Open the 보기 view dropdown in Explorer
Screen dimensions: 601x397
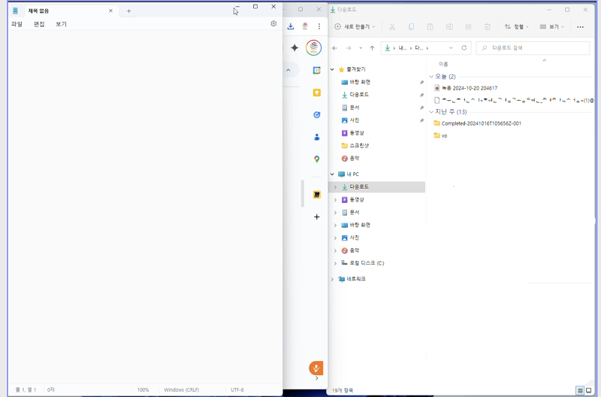point(551,26)
